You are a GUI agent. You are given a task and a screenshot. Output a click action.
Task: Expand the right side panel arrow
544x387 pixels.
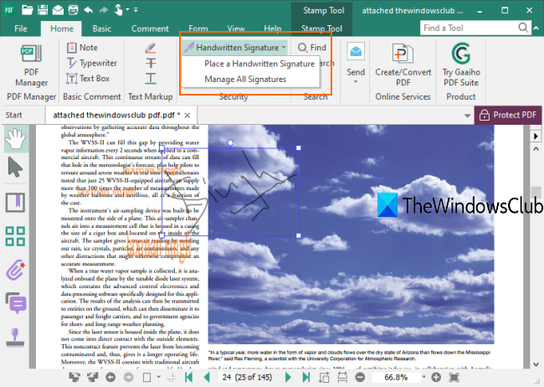tap(536, 137)
